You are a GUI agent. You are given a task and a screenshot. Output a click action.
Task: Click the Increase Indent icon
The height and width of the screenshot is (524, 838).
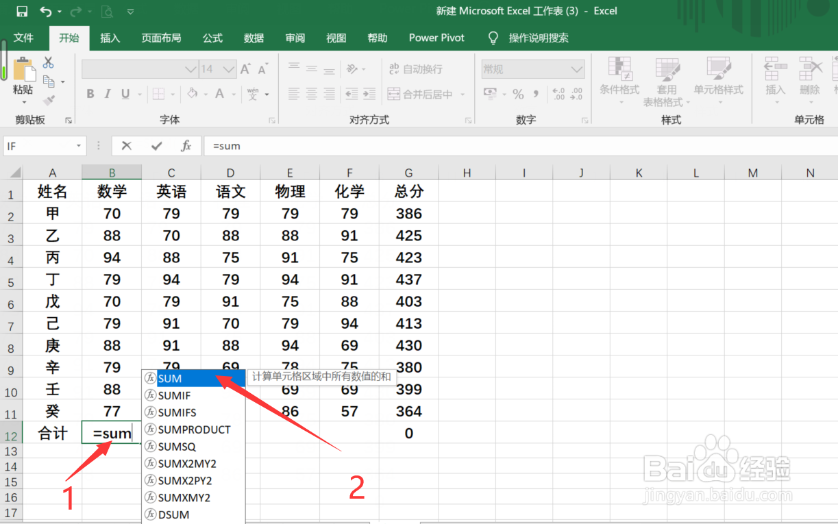click(x=369, y=94)
